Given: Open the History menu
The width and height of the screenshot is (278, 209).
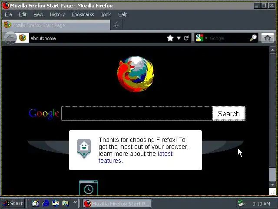Looking at the screenshot, I should click(x=57, y=14).
